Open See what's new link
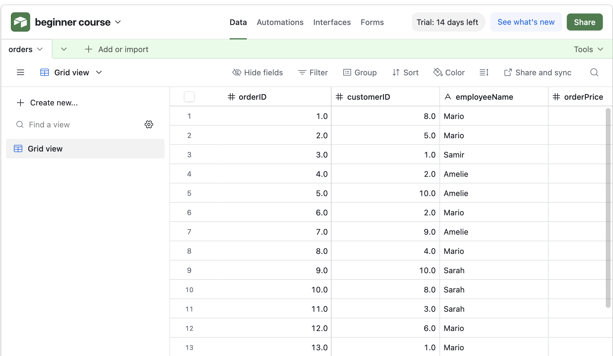This screenshot has width=613, height=356. (526, 22)
